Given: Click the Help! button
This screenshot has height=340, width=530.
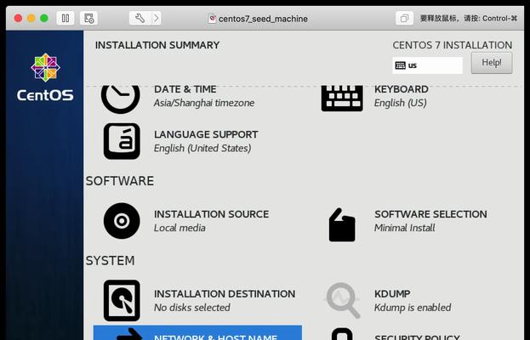Looking at the screenshot, I should (x=492, y=63).
